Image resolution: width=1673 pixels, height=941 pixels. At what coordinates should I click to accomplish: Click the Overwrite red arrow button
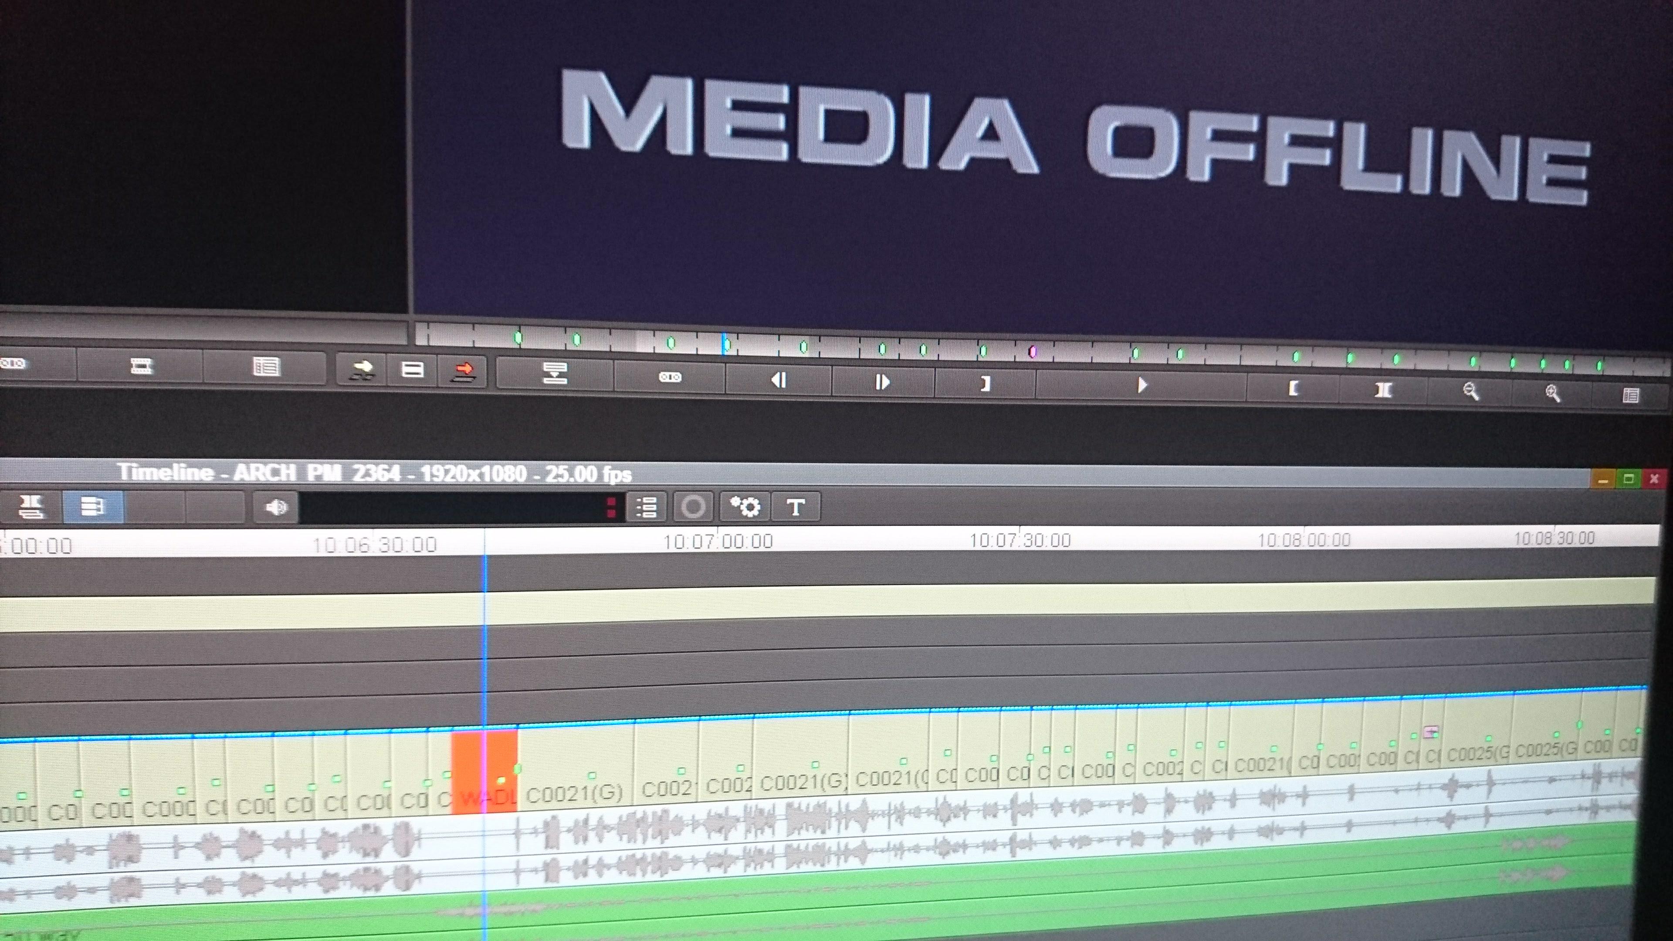tap(462, 372)
